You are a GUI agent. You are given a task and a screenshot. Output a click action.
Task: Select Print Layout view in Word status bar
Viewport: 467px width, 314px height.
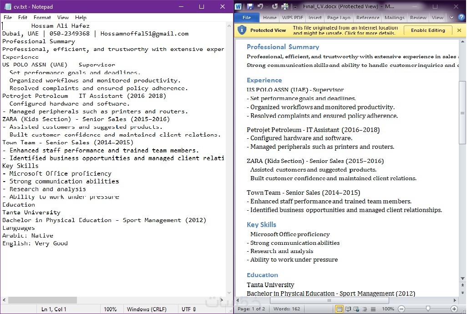click(x=339, y=309)
